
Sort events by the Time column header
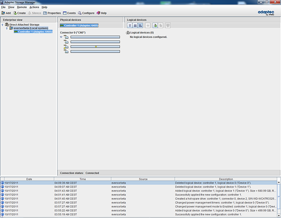click(83, 179)
